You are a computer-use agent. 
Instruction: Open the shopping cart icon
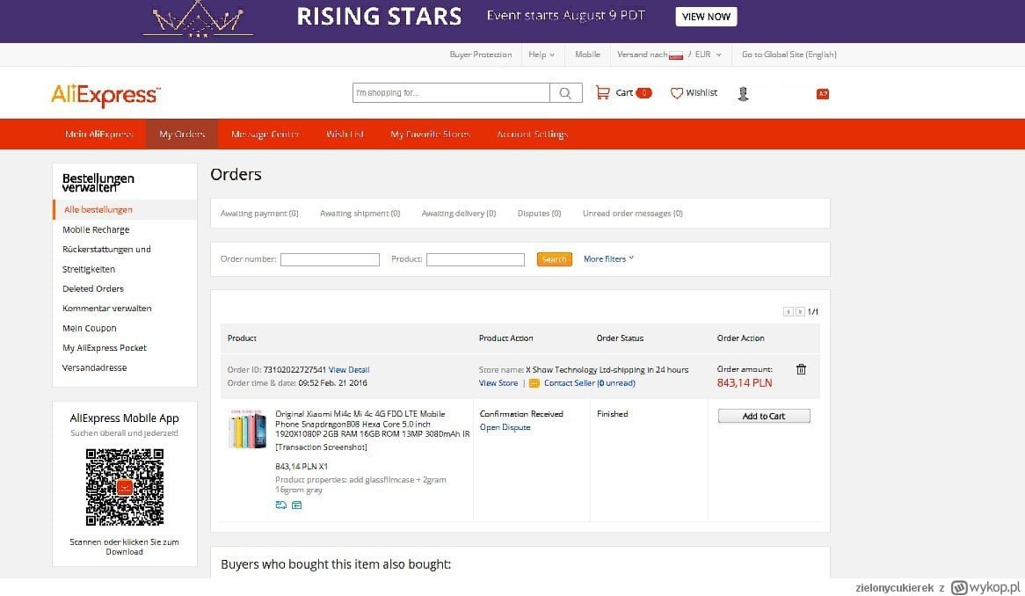click(x=602, y=93)
